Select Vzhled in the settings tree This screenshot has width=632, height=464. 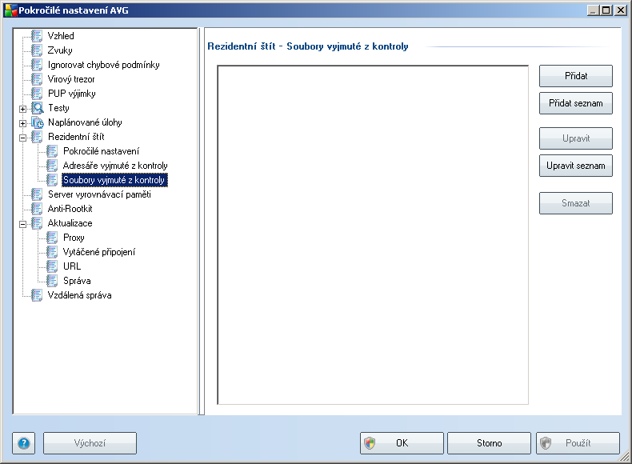[61, 36]
